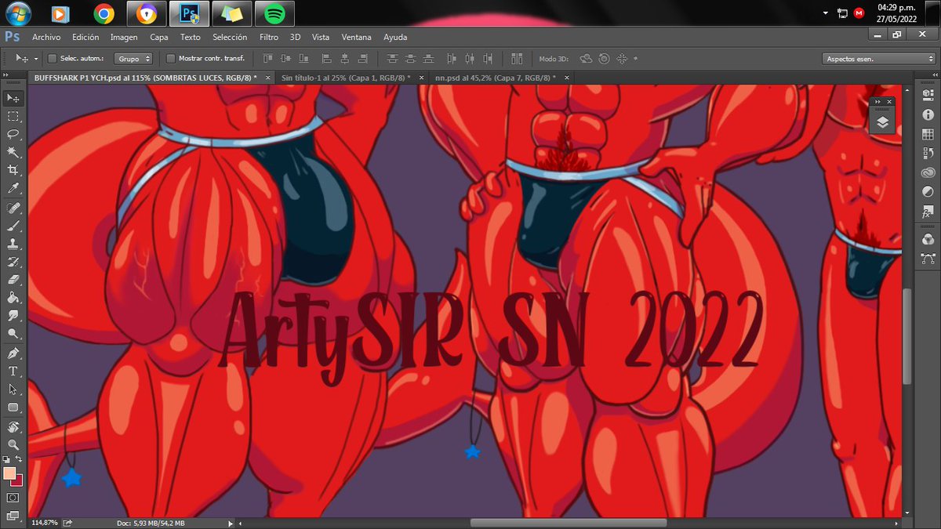The image size is (941, 529).
Task: Select the Hand tool
Action: pos(13,427)
